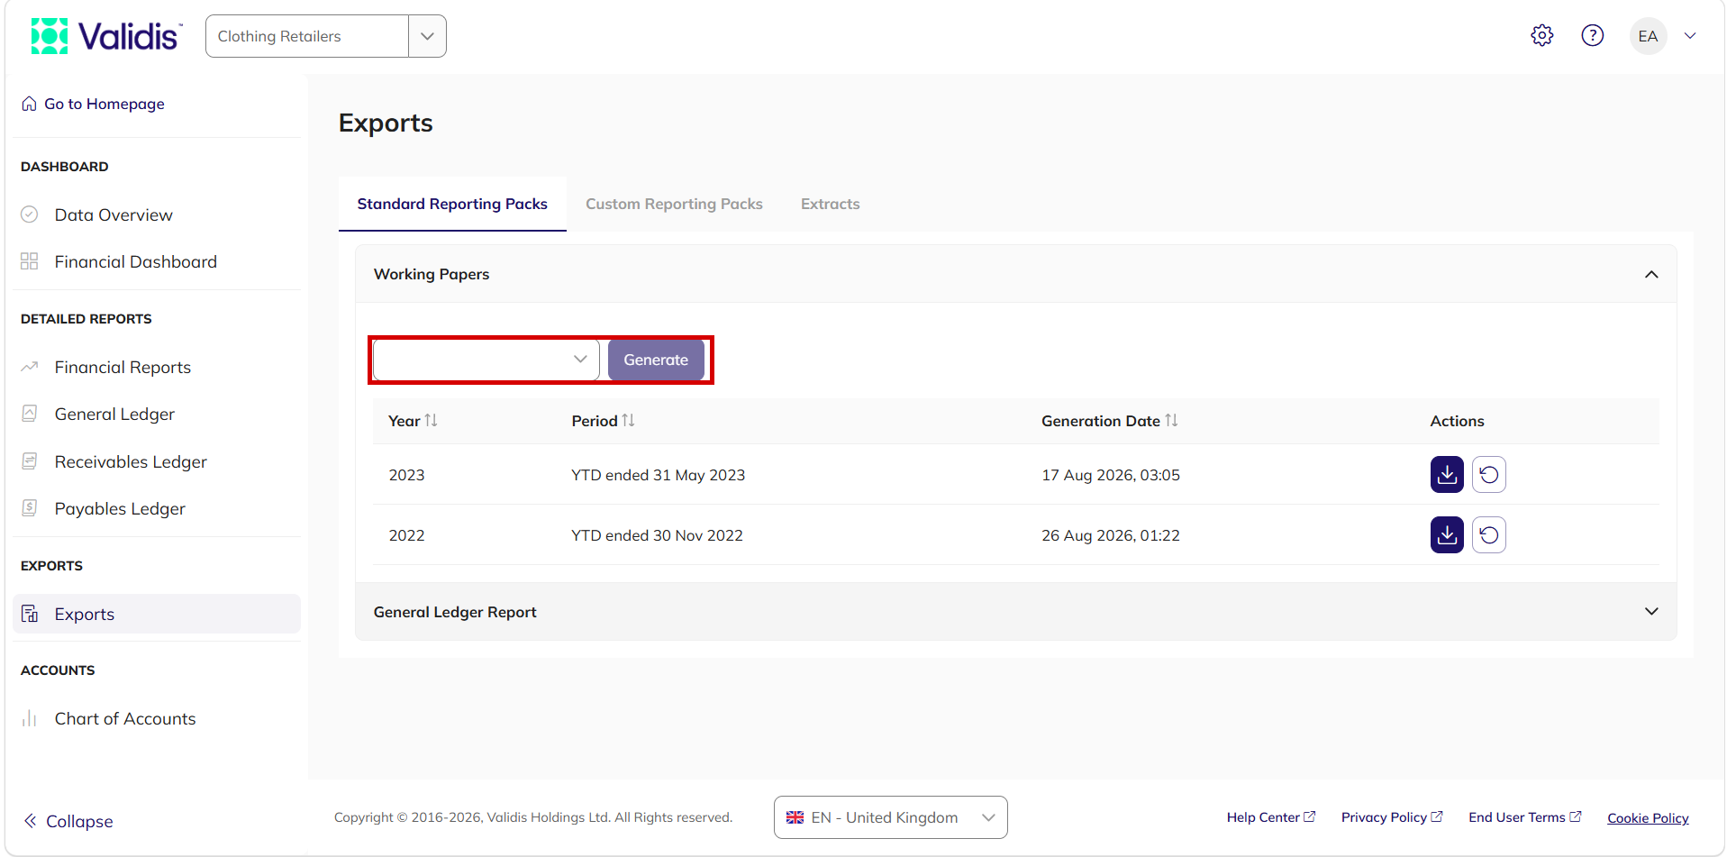Open the EN - United Kingdom language dropdown
This screenshot has width=1727, height=857.
pyautogui.click(x=890, y=817)
